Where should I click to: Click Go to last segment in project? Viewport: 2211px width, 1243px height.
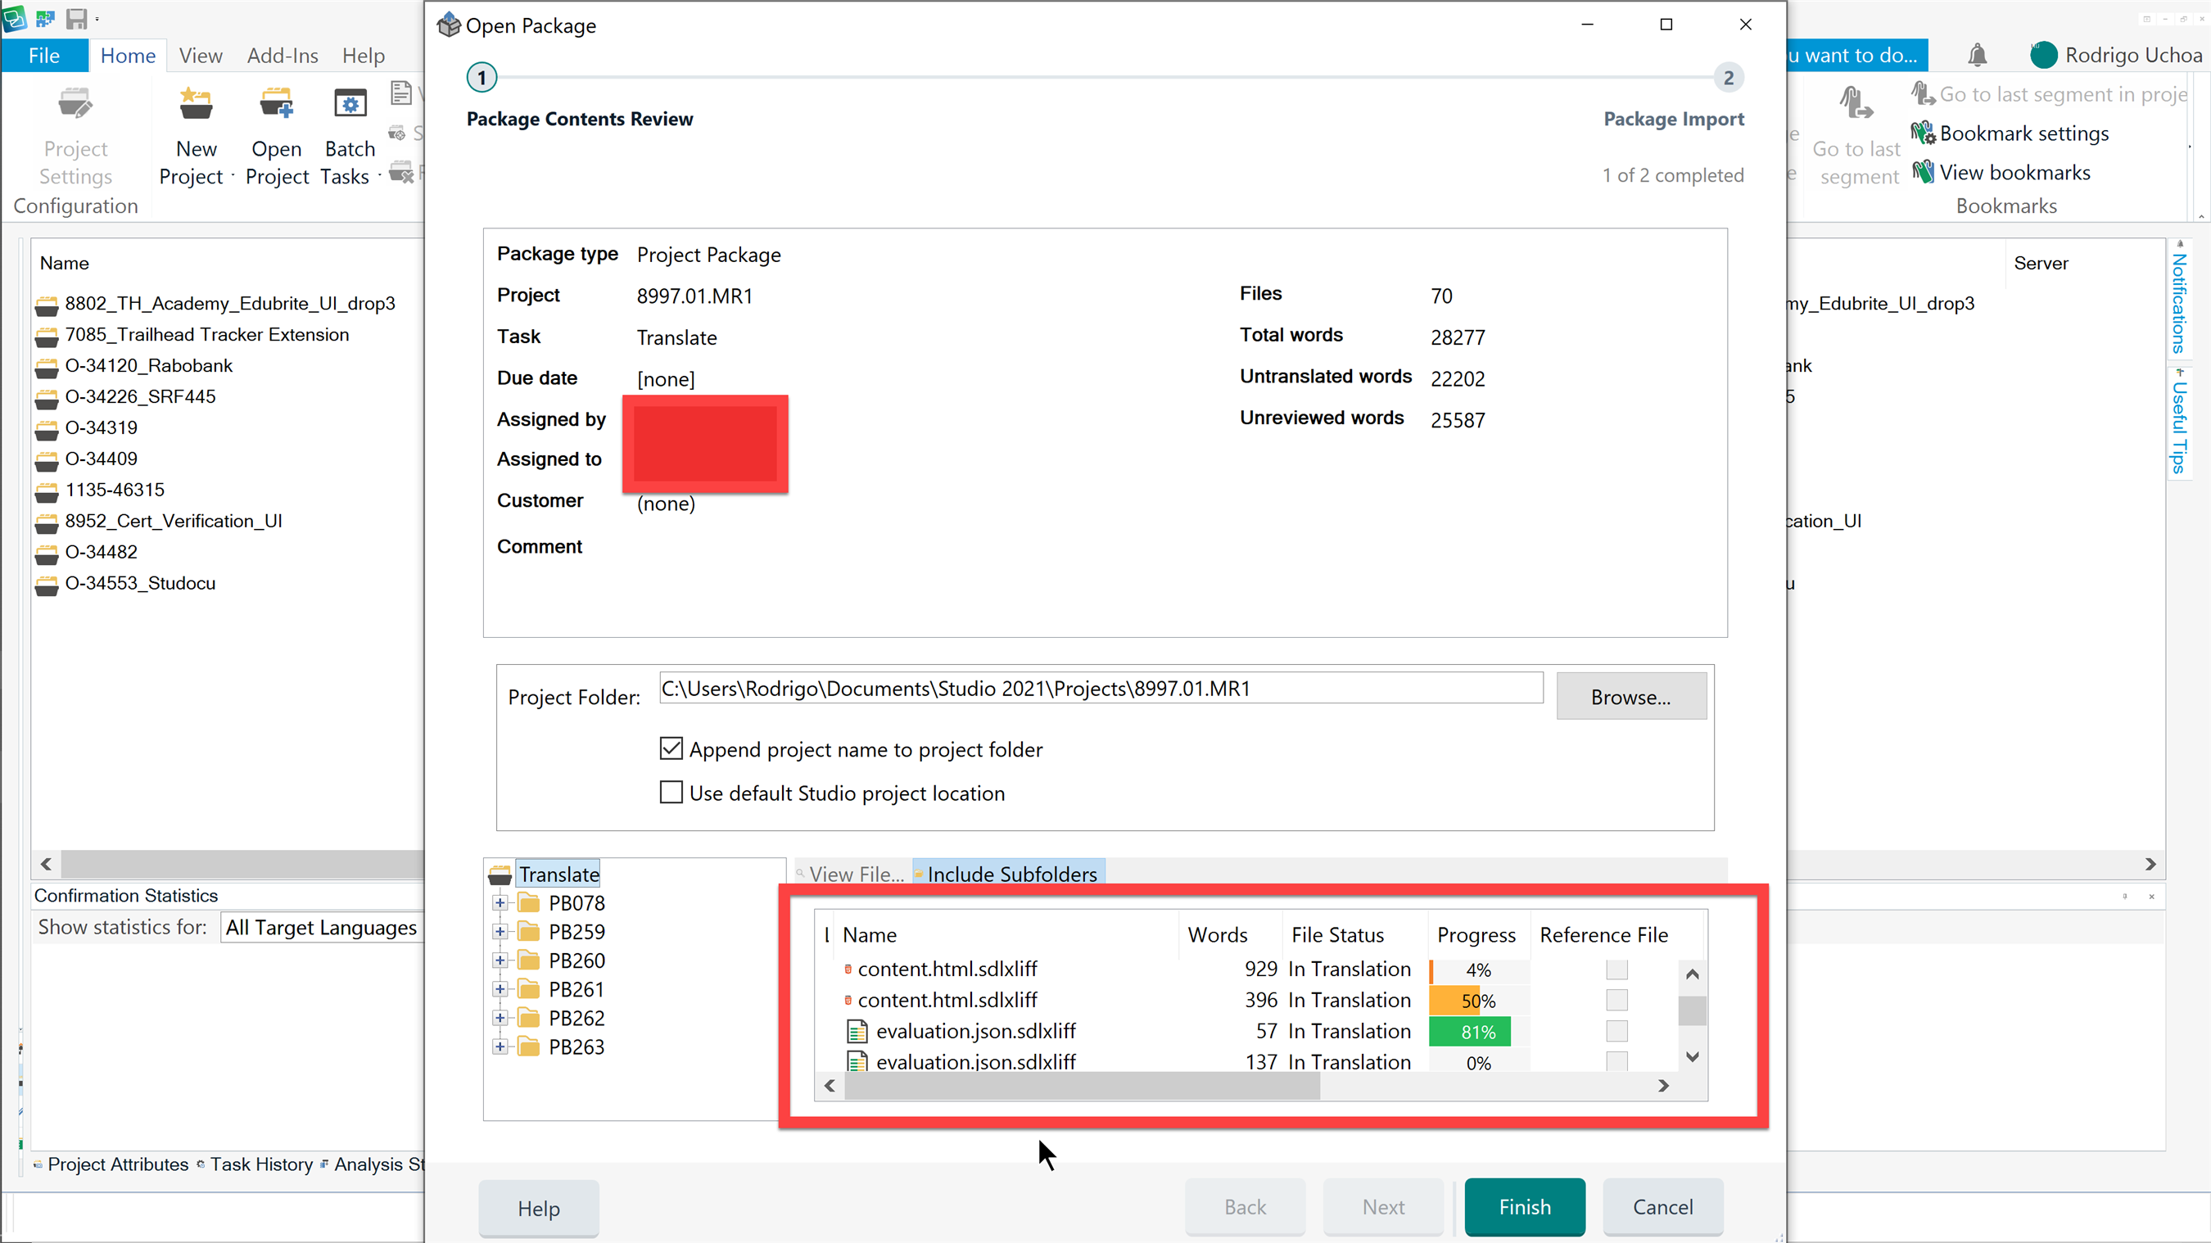point(2049,93)
